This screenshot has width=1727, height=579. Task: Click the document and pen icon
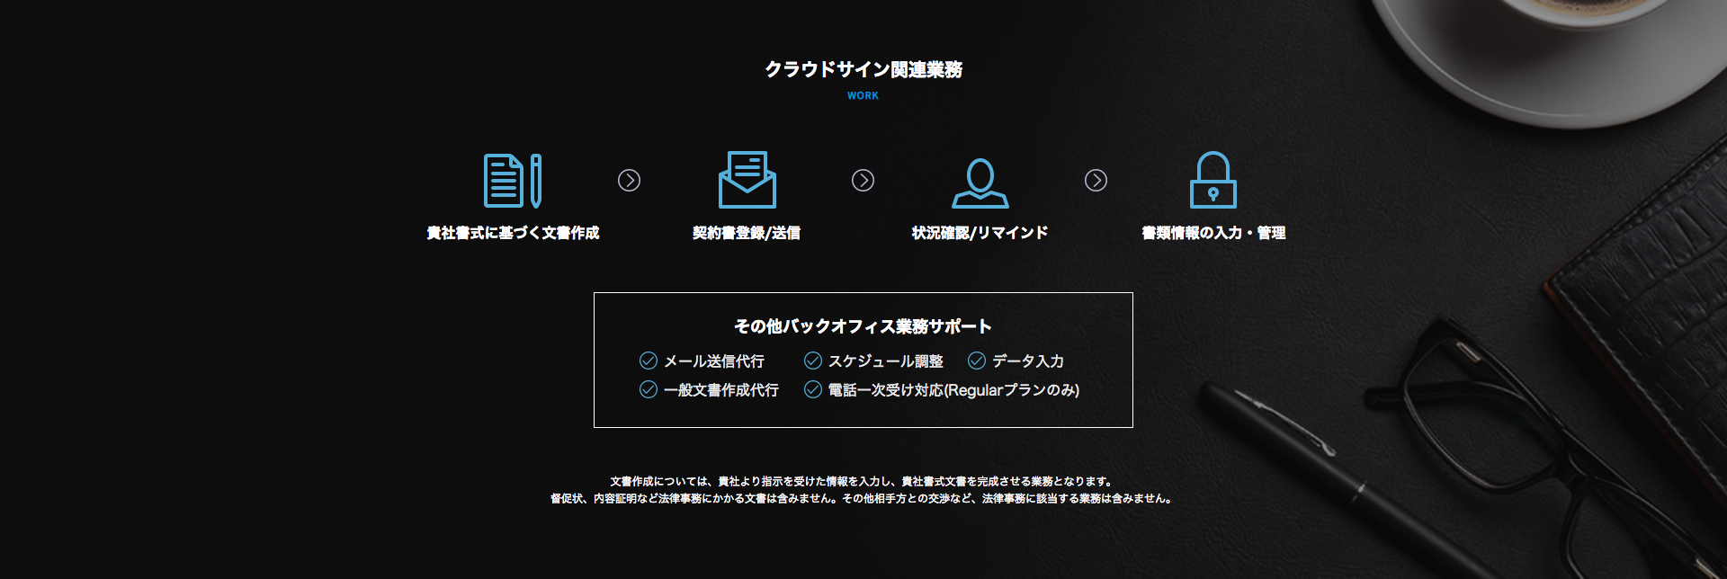point(513,181)
